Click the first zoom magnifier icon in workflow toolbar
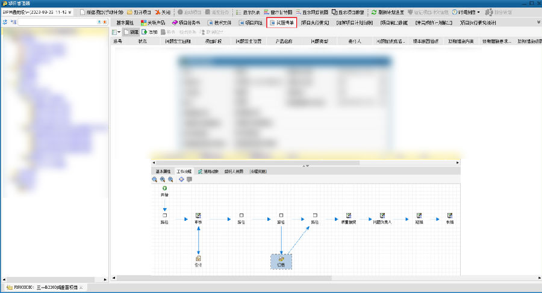 click(155, 179)
